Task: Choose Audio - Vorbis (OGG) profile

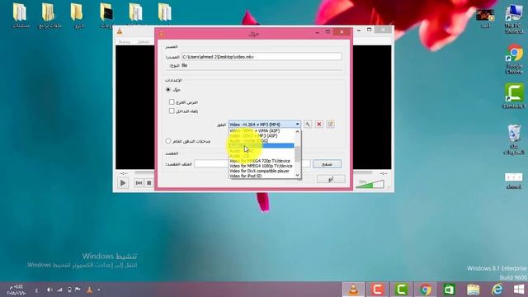Action: click(262, 140)
